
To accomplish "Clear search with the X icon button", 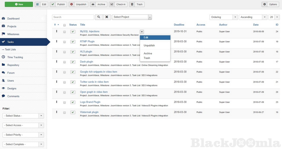I will (107, 17).
